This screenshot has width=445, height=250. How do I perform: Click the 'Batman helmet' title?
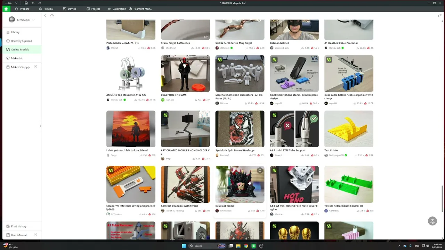coord(280,43)
